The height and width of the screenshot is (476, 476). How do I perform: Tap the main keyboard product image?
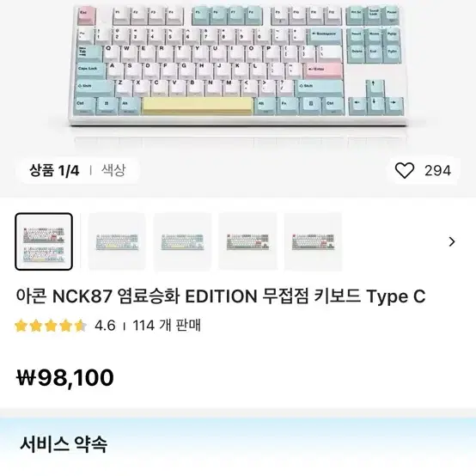238,65
